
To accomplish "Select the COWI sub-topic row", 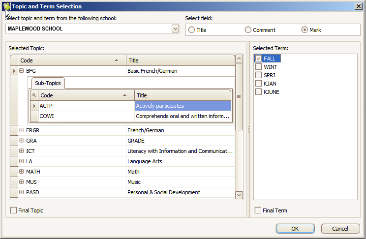I will tap(86, 116).
